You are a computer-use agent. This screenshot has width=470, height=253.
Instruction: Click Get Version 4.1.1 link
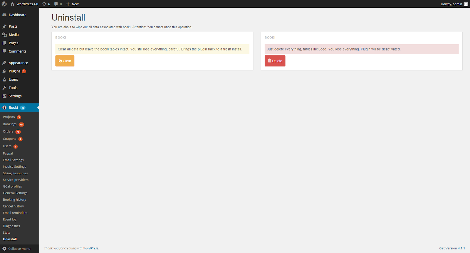pos(452,248)
